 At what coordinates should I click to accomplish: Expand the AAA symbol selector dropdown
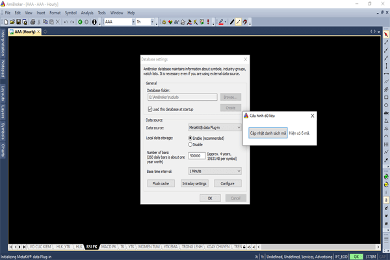click(133, 22)
